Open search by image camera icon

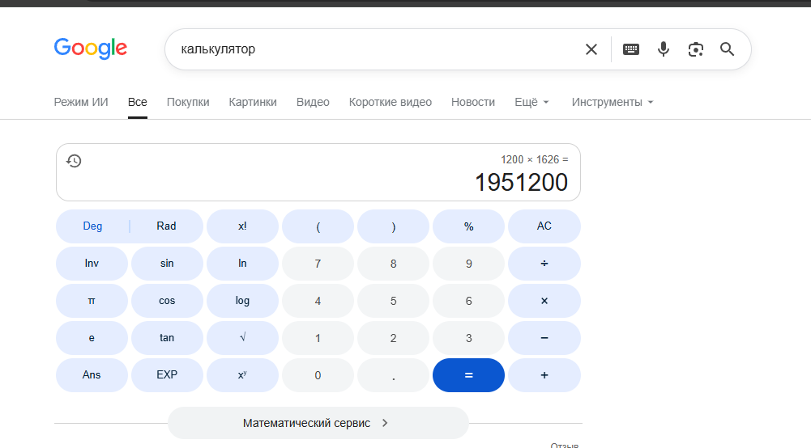point(696,49)
